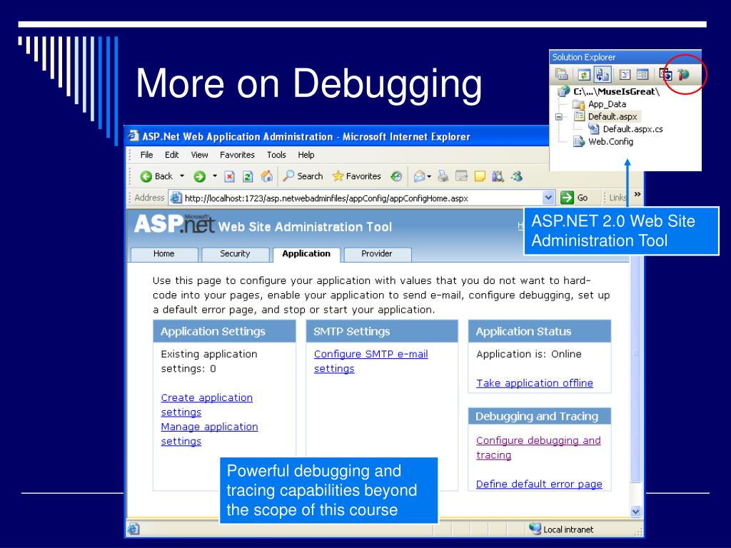The width and height of the screenshot is (731, 548).
Task: Open the Mail button dropdown arrow
Action: click(429, 177)
